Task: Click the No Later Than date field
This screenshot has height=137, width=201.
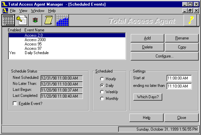Action: (62, 84)
